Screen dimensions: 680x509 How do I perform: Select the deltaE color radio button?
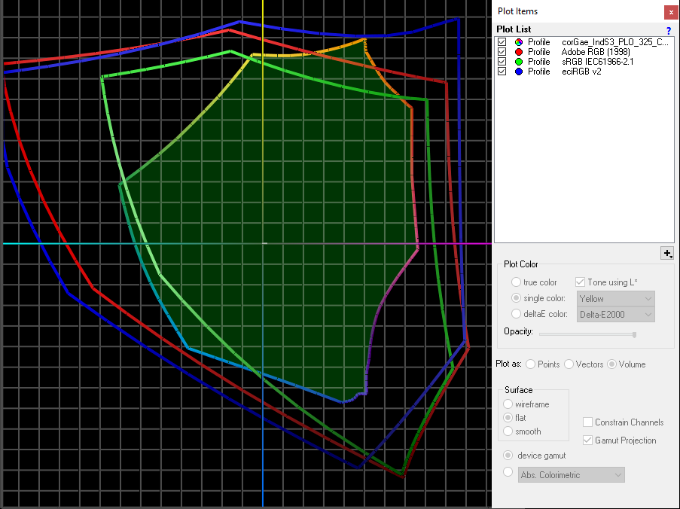pyautogui.click(x=516, y=314)
